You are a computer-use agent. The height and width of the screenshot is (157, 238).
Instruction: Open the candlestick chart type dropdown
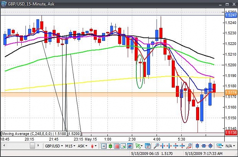pyautogui.click(x=94, y=146)
